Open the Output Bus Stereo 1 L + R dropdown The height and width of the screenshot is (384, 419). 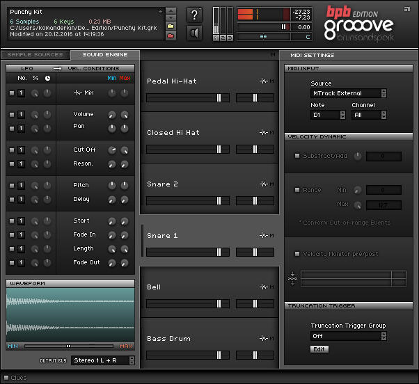coord(103,360)
